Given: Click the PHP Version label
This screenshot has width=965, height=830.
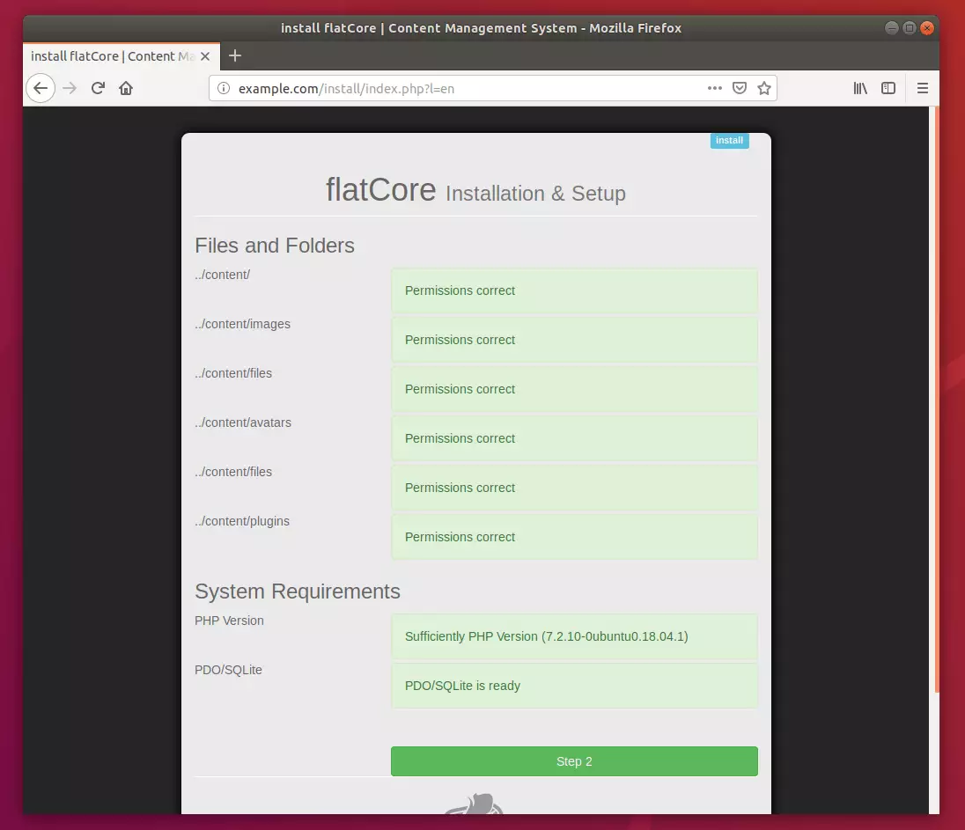Looking at the screenshot, I should tap(229, 621).
